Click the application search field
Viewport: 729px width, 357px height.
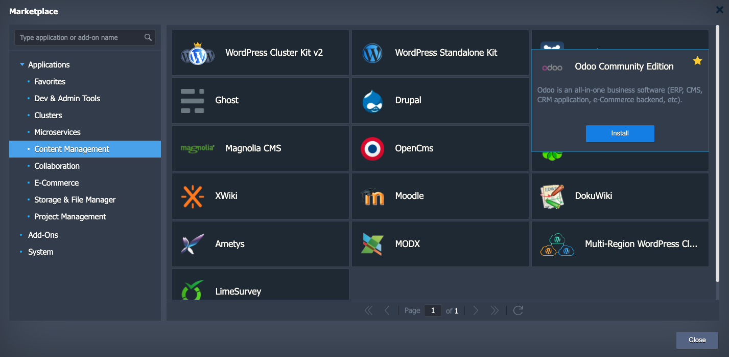click(x=85, y=37)
